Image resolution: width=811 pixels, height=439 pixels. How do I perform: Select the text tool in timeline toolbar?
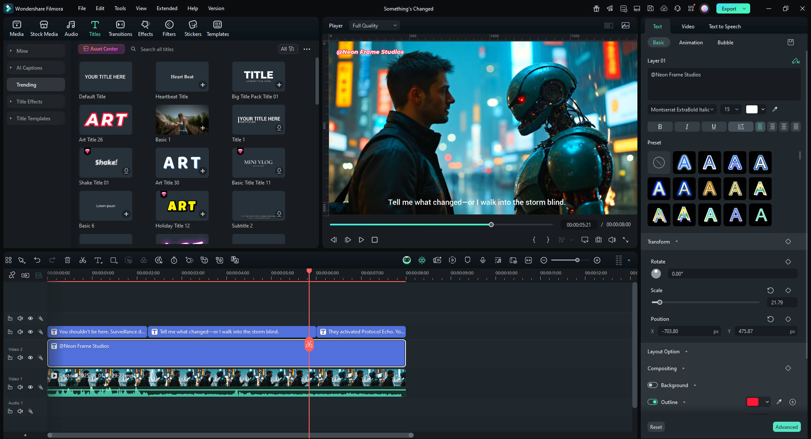point(98,260)
